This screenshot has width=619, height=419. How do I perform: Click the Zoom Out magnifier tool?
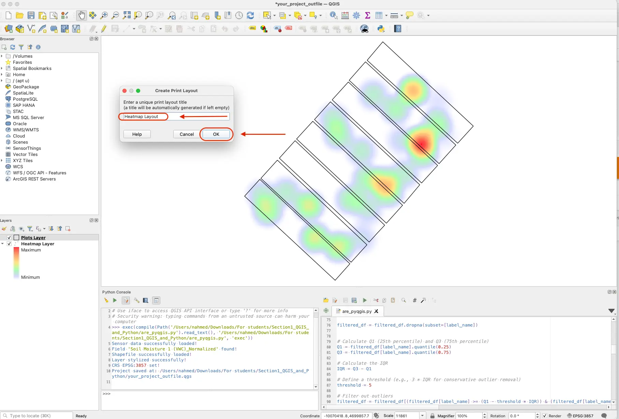(115, 15)
